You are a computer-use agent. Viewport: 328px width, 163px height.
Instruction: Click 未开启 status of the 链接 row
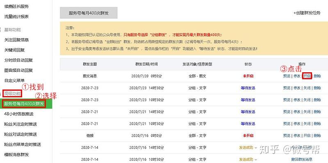pos(248,136)
